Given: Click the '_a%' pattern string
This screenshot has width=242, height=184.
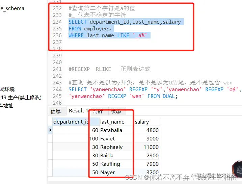Looking at the screenshot, I should coord(140,35).
